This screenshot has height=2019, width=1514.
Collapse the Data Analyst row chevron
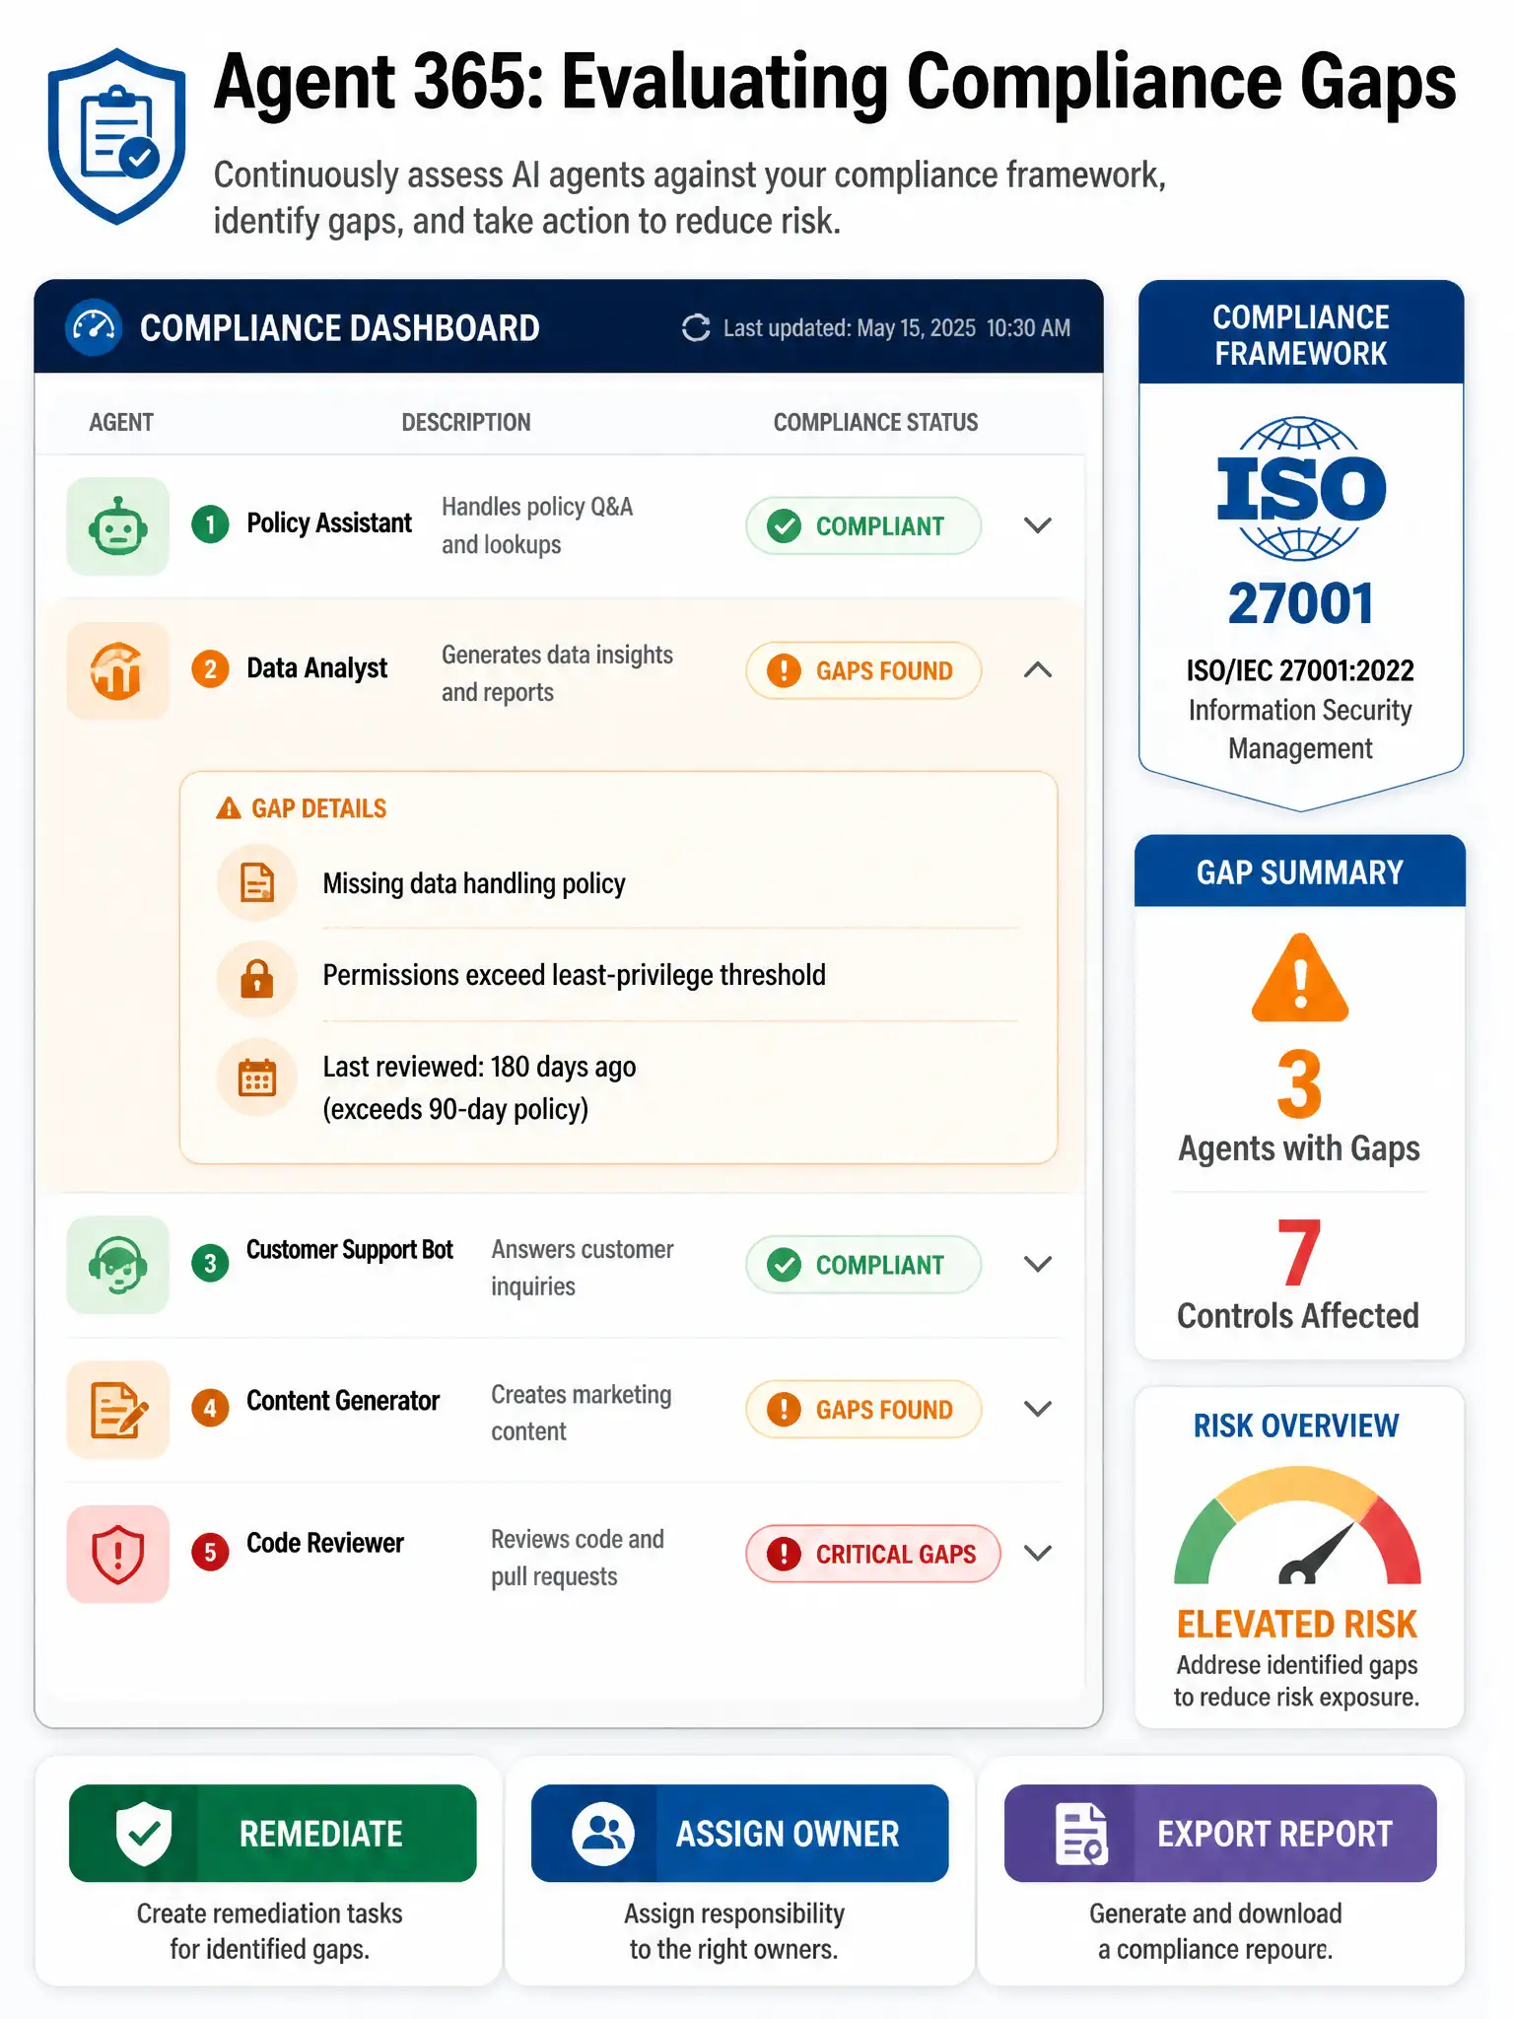click(x=1038, y=670)
